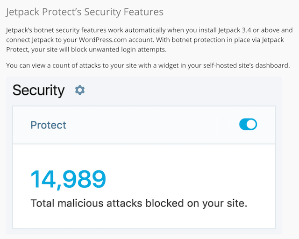Open the Security settings gear icon
This screenshot has height=239, width=299.
click(x=80, y=90)
